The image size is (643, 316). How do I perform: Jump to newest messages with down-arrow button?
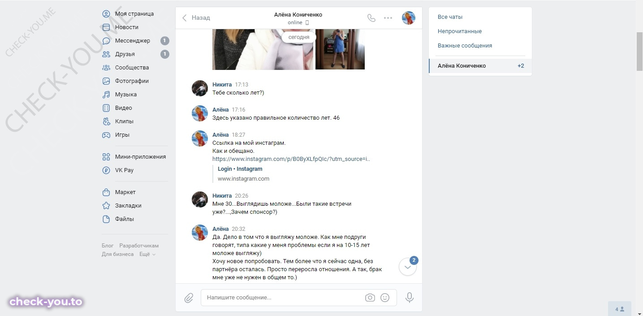(x=408, y=267)
